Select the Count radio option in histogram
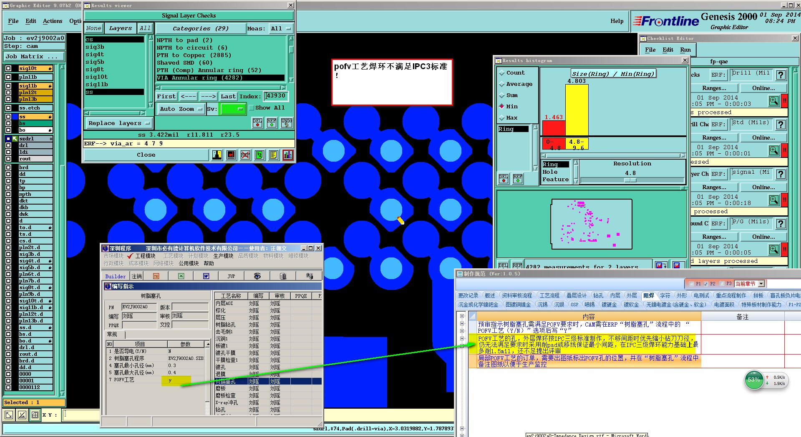The width and height of the screenshot is (801, 437). pyautogui.click(x=502, y=73)
